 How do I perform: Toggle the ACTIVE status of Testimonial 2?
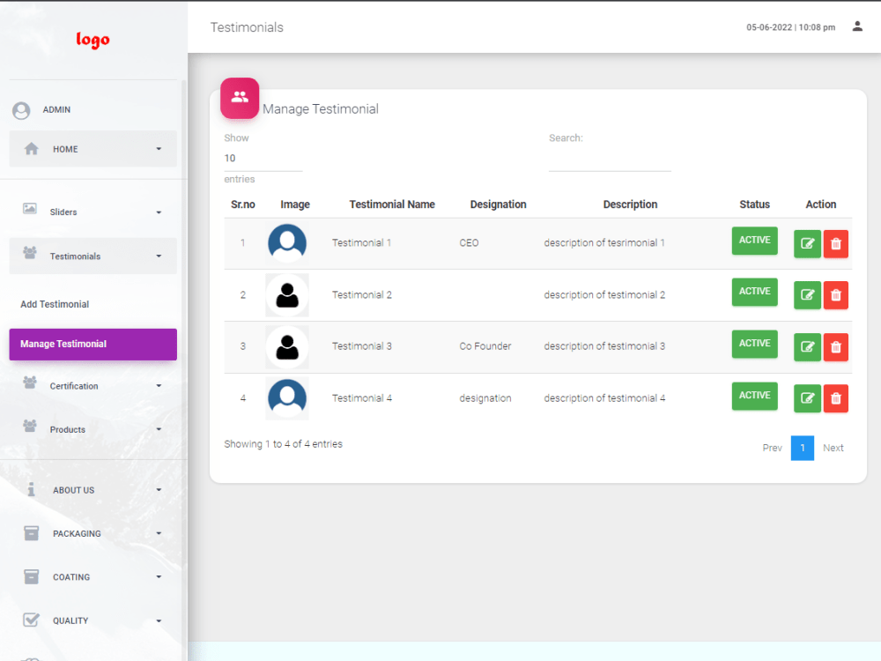click(754, 292)
